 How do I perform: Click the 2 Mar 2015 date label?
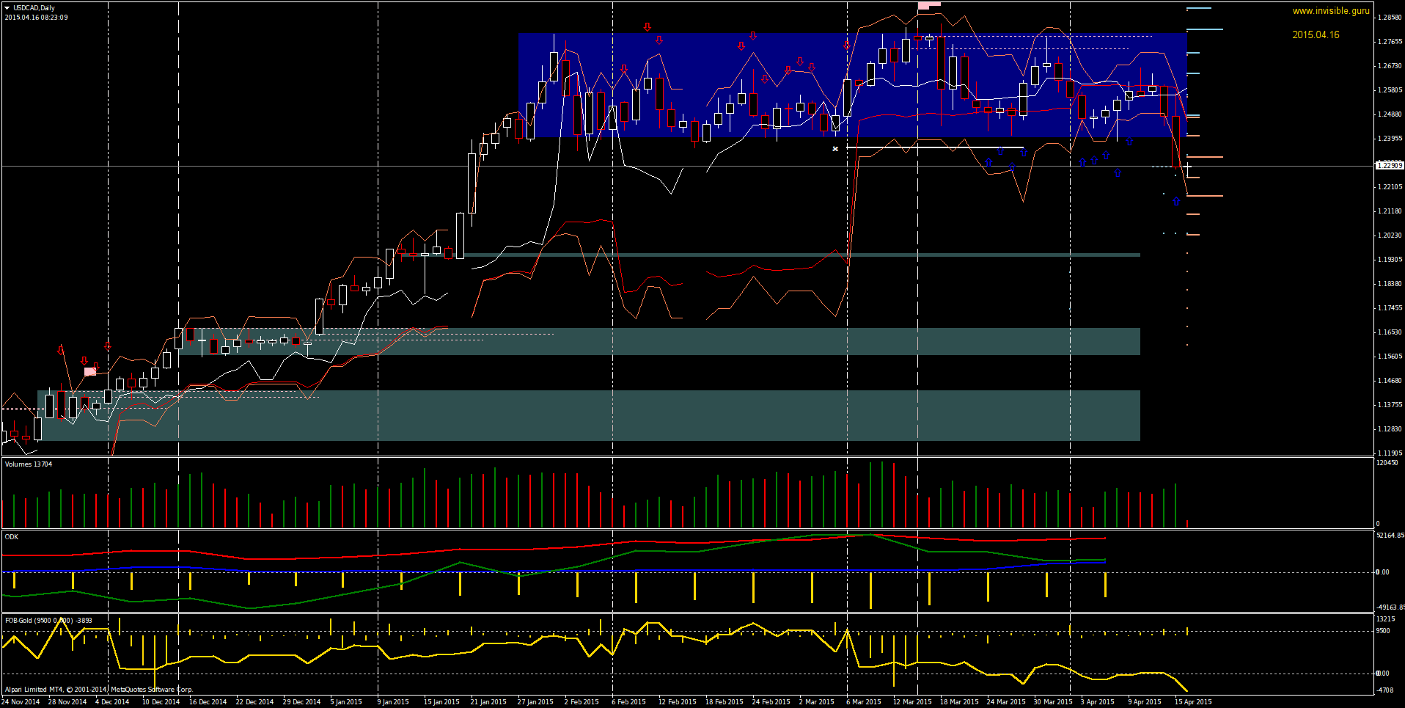pyautogui.click(x=816, y=702)
